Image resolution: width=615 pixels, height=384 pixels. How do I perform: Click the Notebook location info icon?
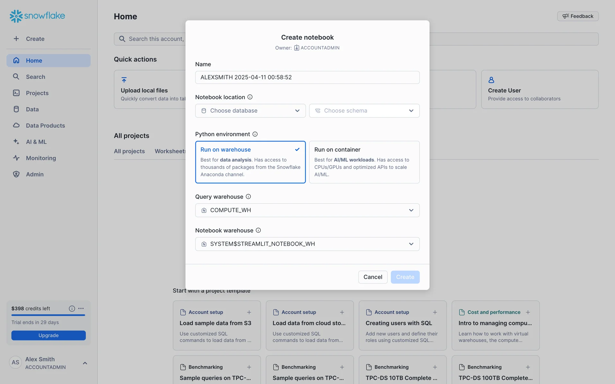pyautogui.click(x=250, y=97)
